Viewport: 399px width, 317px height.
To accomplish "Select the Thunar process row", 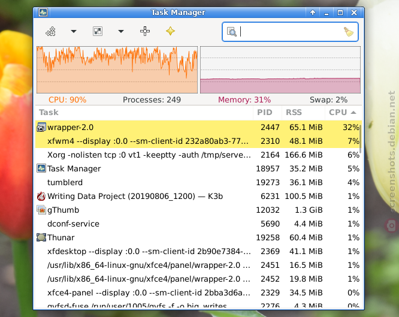I will coord(198,237).
